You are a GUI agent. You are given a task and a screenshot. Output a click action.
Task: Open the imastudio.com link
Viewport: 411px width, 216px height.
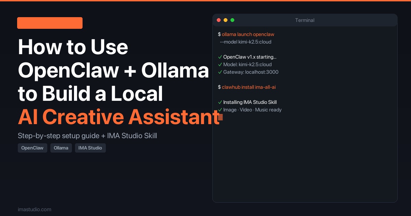pos(35,209)
